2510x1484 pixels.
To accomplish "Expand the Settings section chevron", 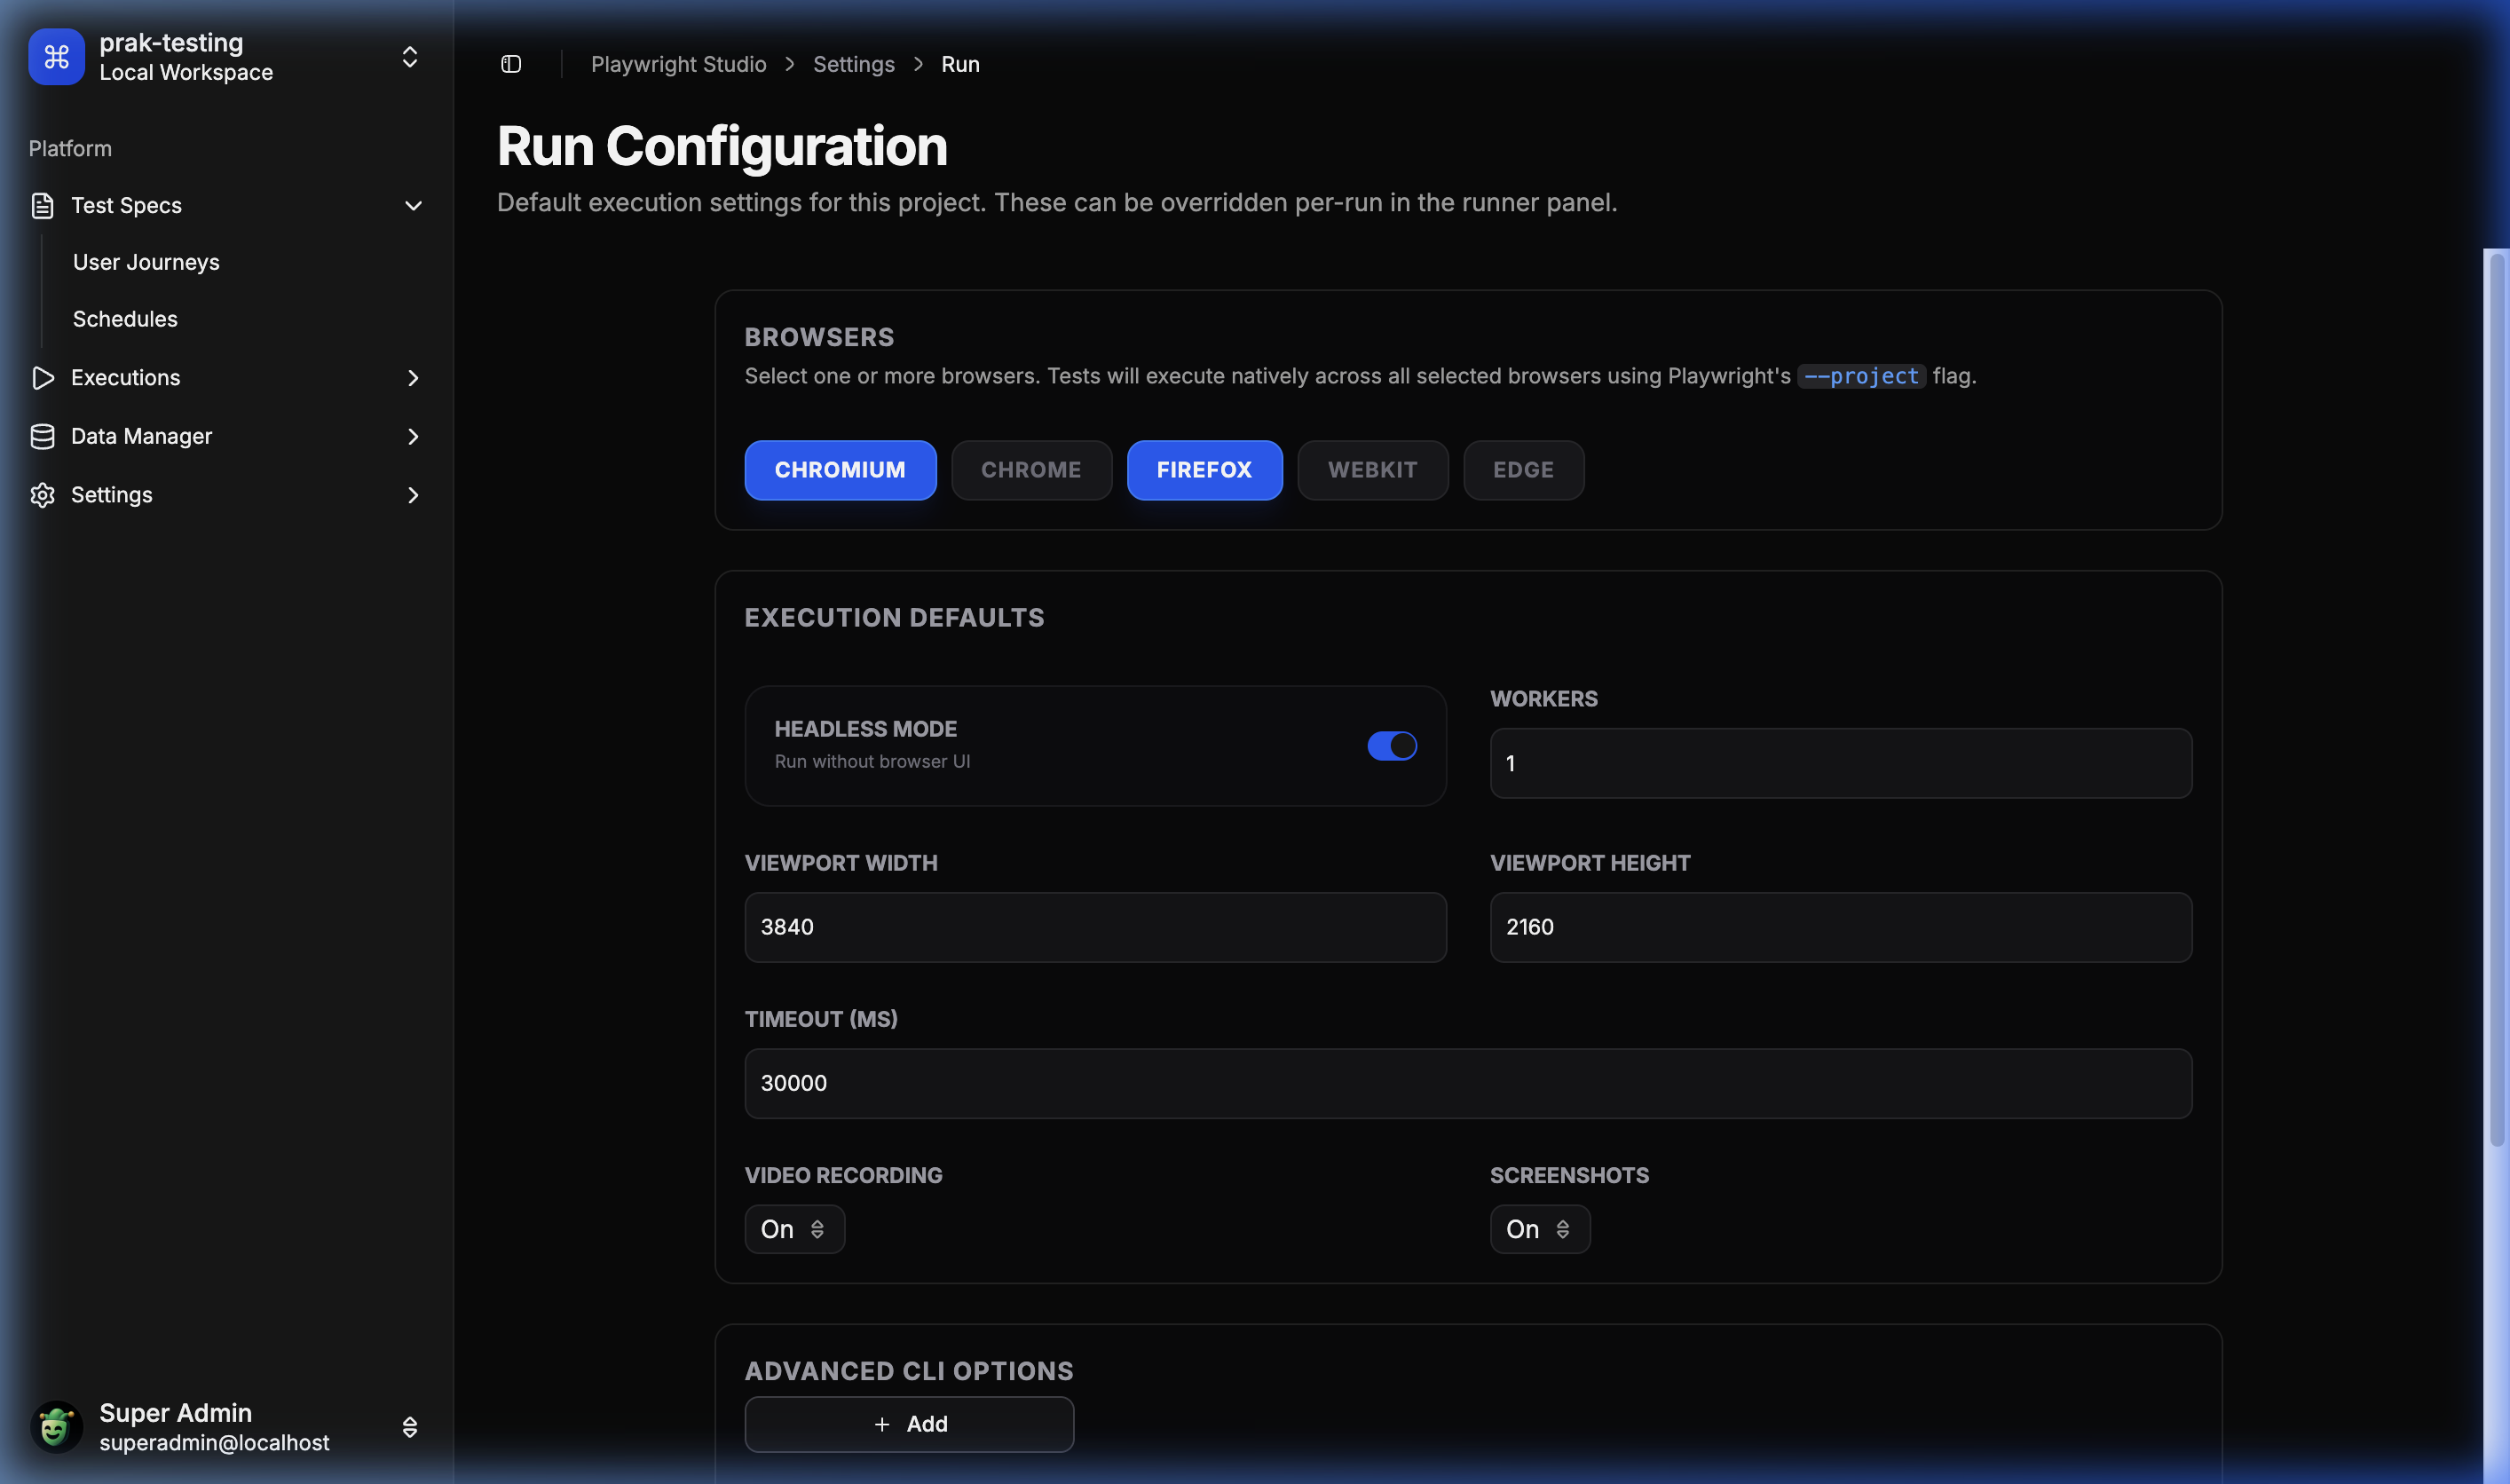I will 413,495.
